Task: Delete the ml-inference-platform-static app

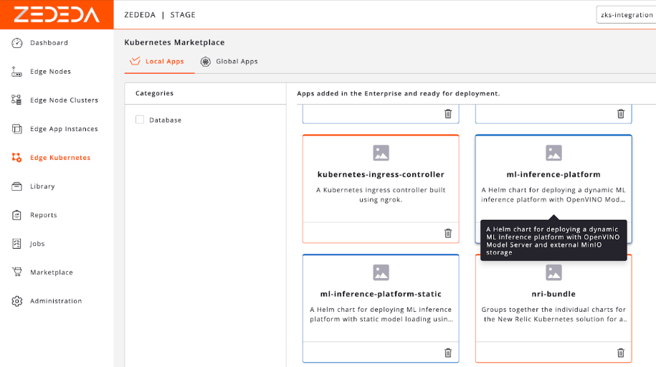Action: (x=448, y=353)
